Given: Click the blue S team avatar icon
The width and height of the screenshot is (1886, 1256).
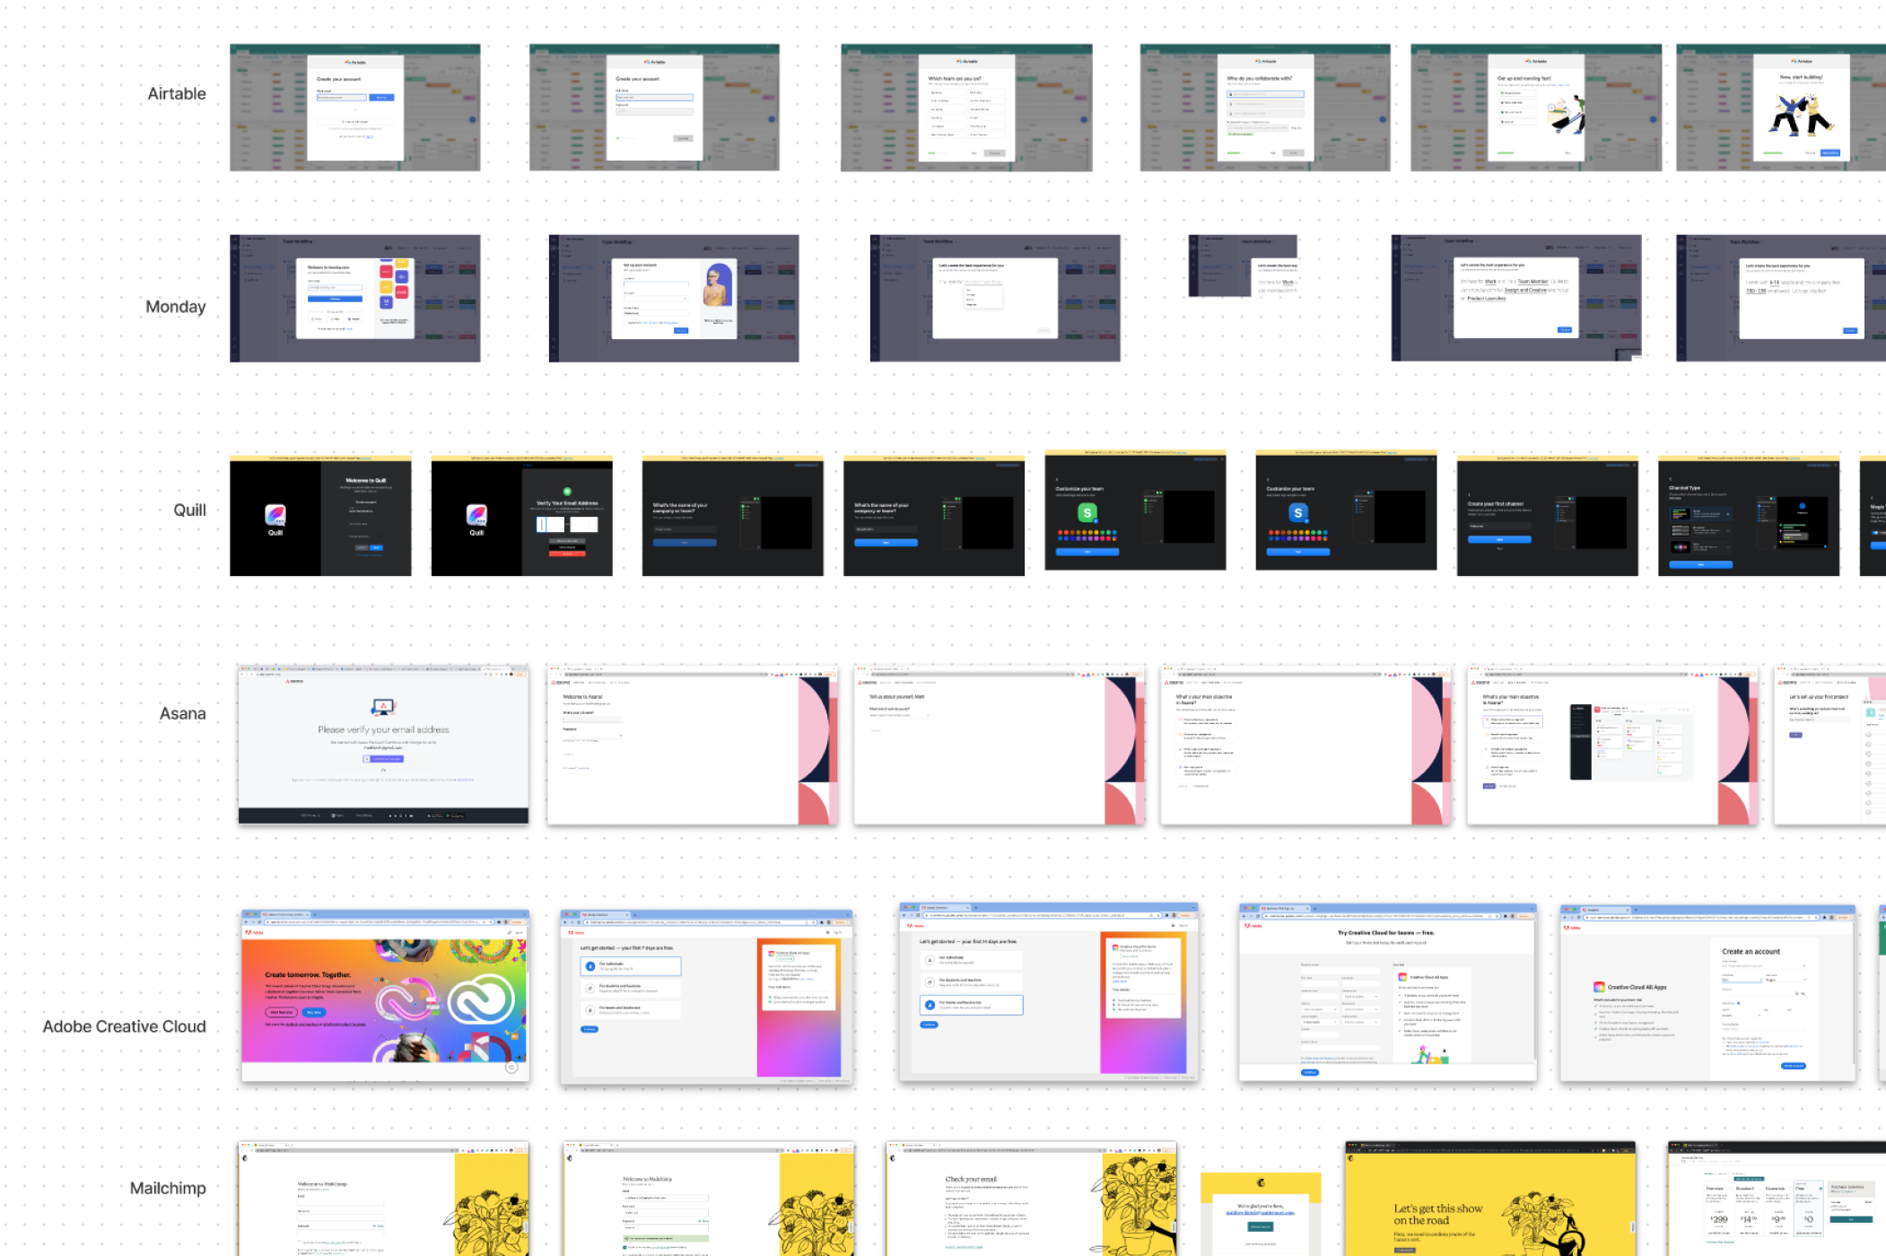Looking at the screenshot, I should tap(1297, 512).
